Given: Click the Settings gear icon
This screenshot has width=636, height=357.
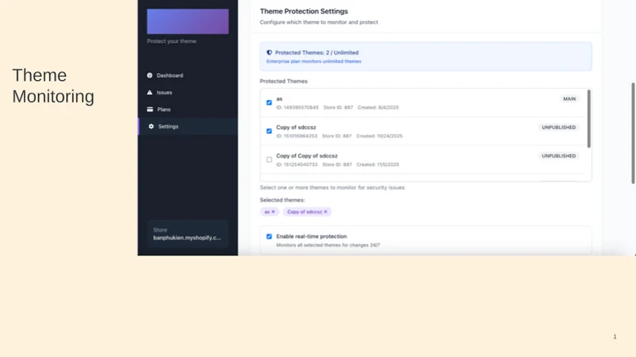Looking at the screenshot, I should [x=151, y=126].
